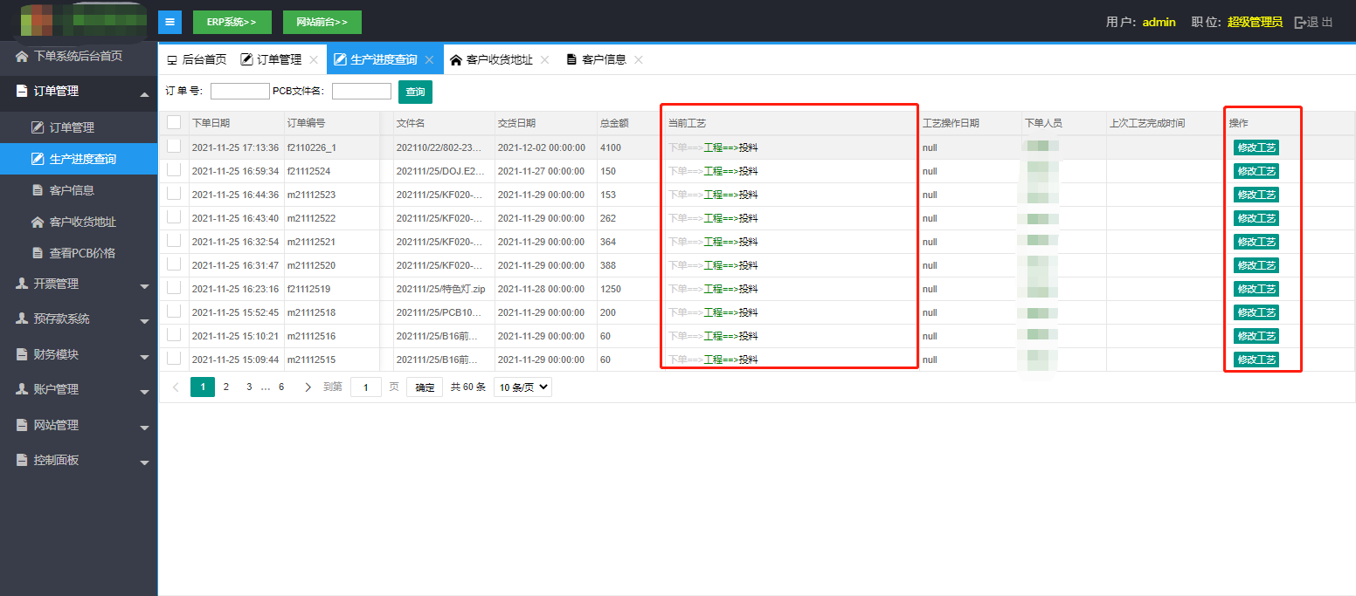Screen dimensions: 1356x596
Task: Go to next page using right arrow
Action: coord(308,387)
